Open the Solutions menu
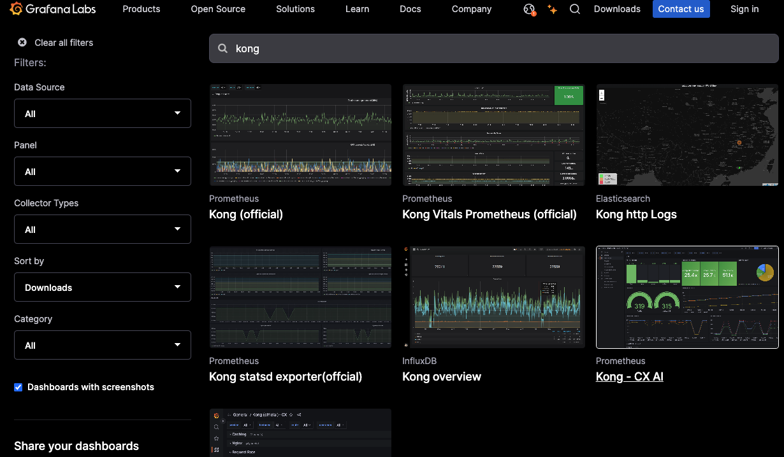 [x=295, y=9]
